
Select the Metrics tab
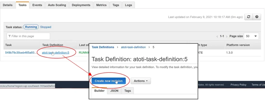point(101,5)
